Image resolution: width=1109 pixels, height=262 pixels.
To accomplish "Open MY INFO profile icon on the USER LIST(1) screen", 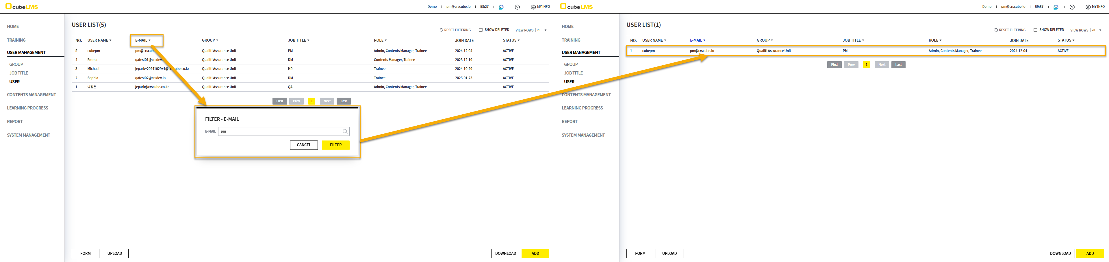I will [1088, 7].
